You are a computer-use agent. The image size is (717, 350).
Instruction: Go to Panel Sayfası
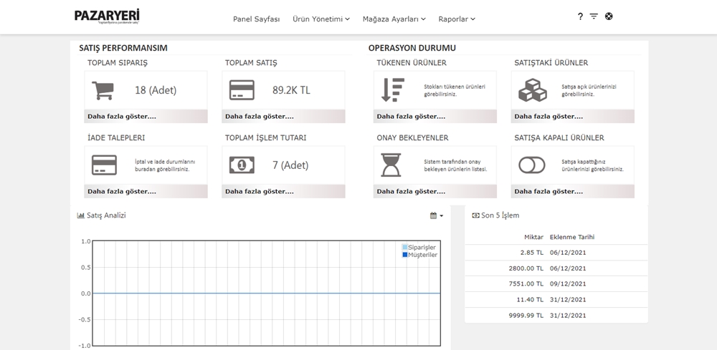(x=256, y=19)
